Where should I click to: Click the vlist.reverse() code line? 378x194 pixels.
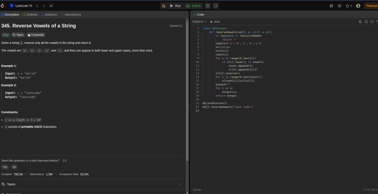pyautogui.click(x=228, y=73)
